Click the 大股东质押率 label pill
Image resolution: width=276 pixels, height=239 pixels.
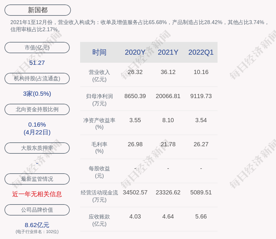pyautogui.click(x=37, y=148)
